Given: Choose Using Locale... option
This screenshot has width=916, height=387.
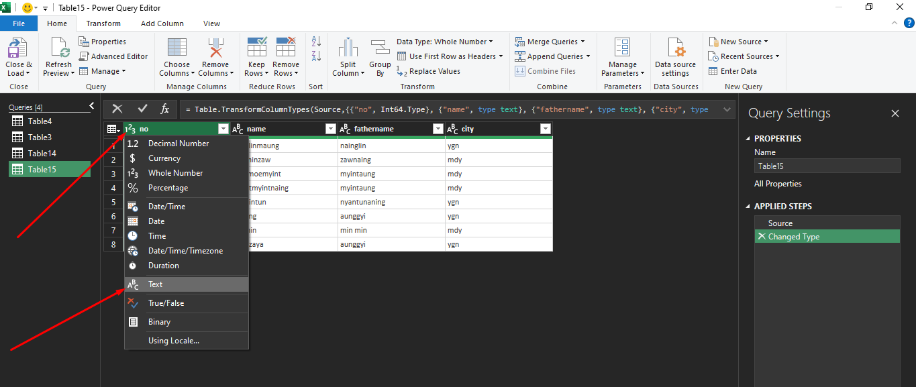Looking at the screenshot, I should 187,341.
